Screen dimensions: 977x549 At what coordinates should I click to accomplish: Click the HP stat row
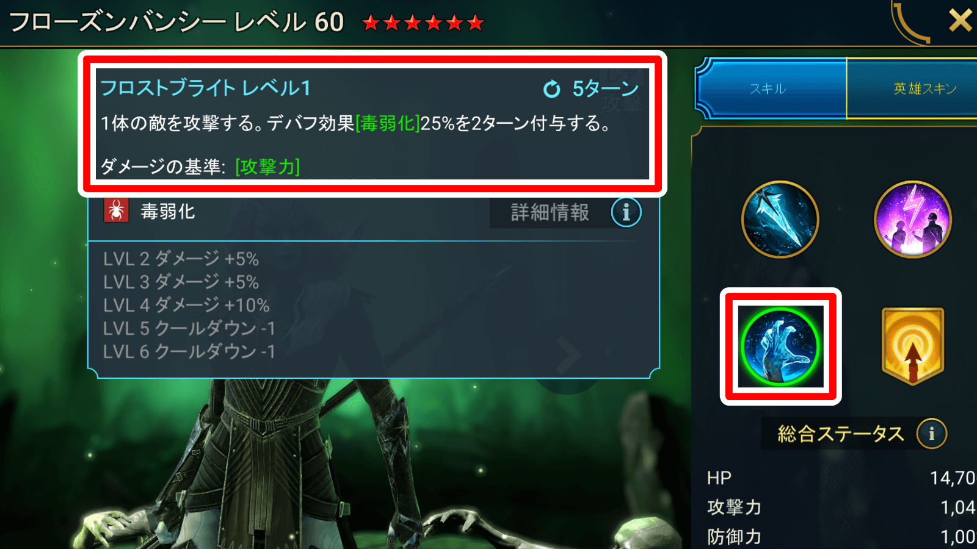pos(841,478)
